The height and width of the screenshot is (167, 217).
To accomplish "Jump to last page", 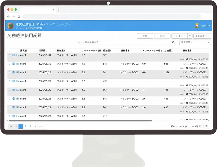I will 40,126.
